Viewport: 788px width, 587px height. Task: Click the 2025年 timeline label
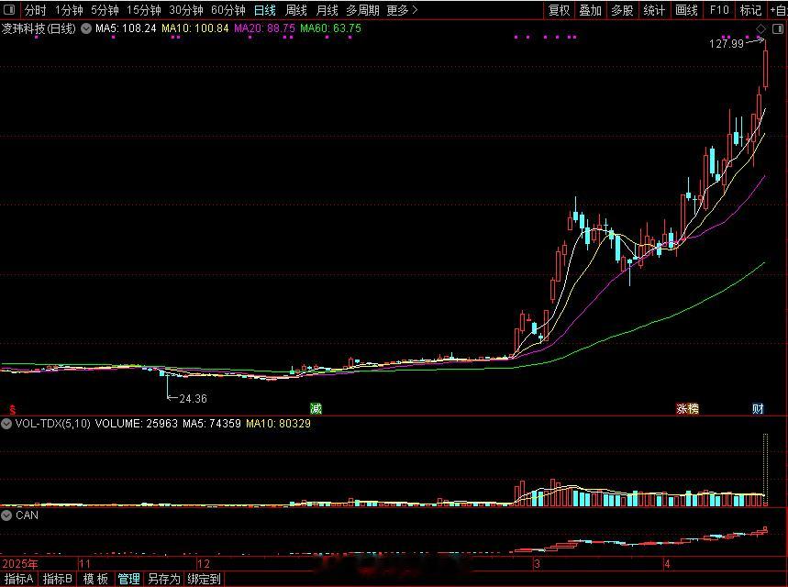(x=19, y=563)
